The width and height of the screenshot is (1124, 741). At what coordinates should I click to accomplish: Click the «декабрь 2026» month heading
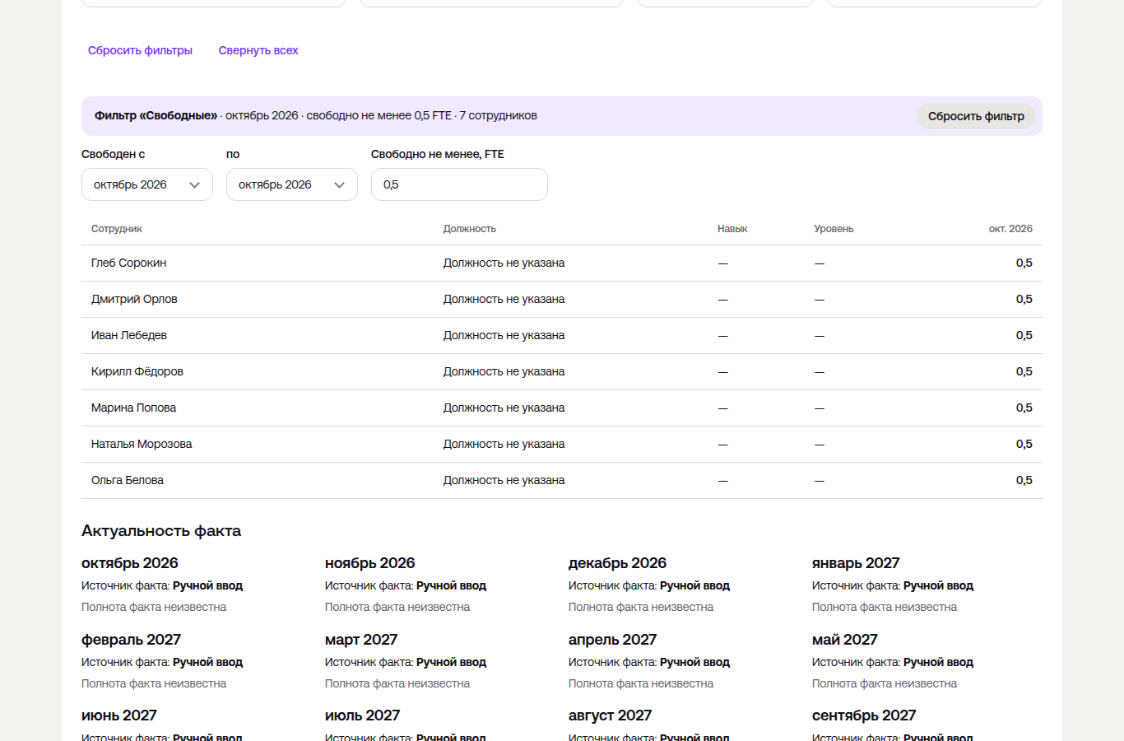coord(617,563)
